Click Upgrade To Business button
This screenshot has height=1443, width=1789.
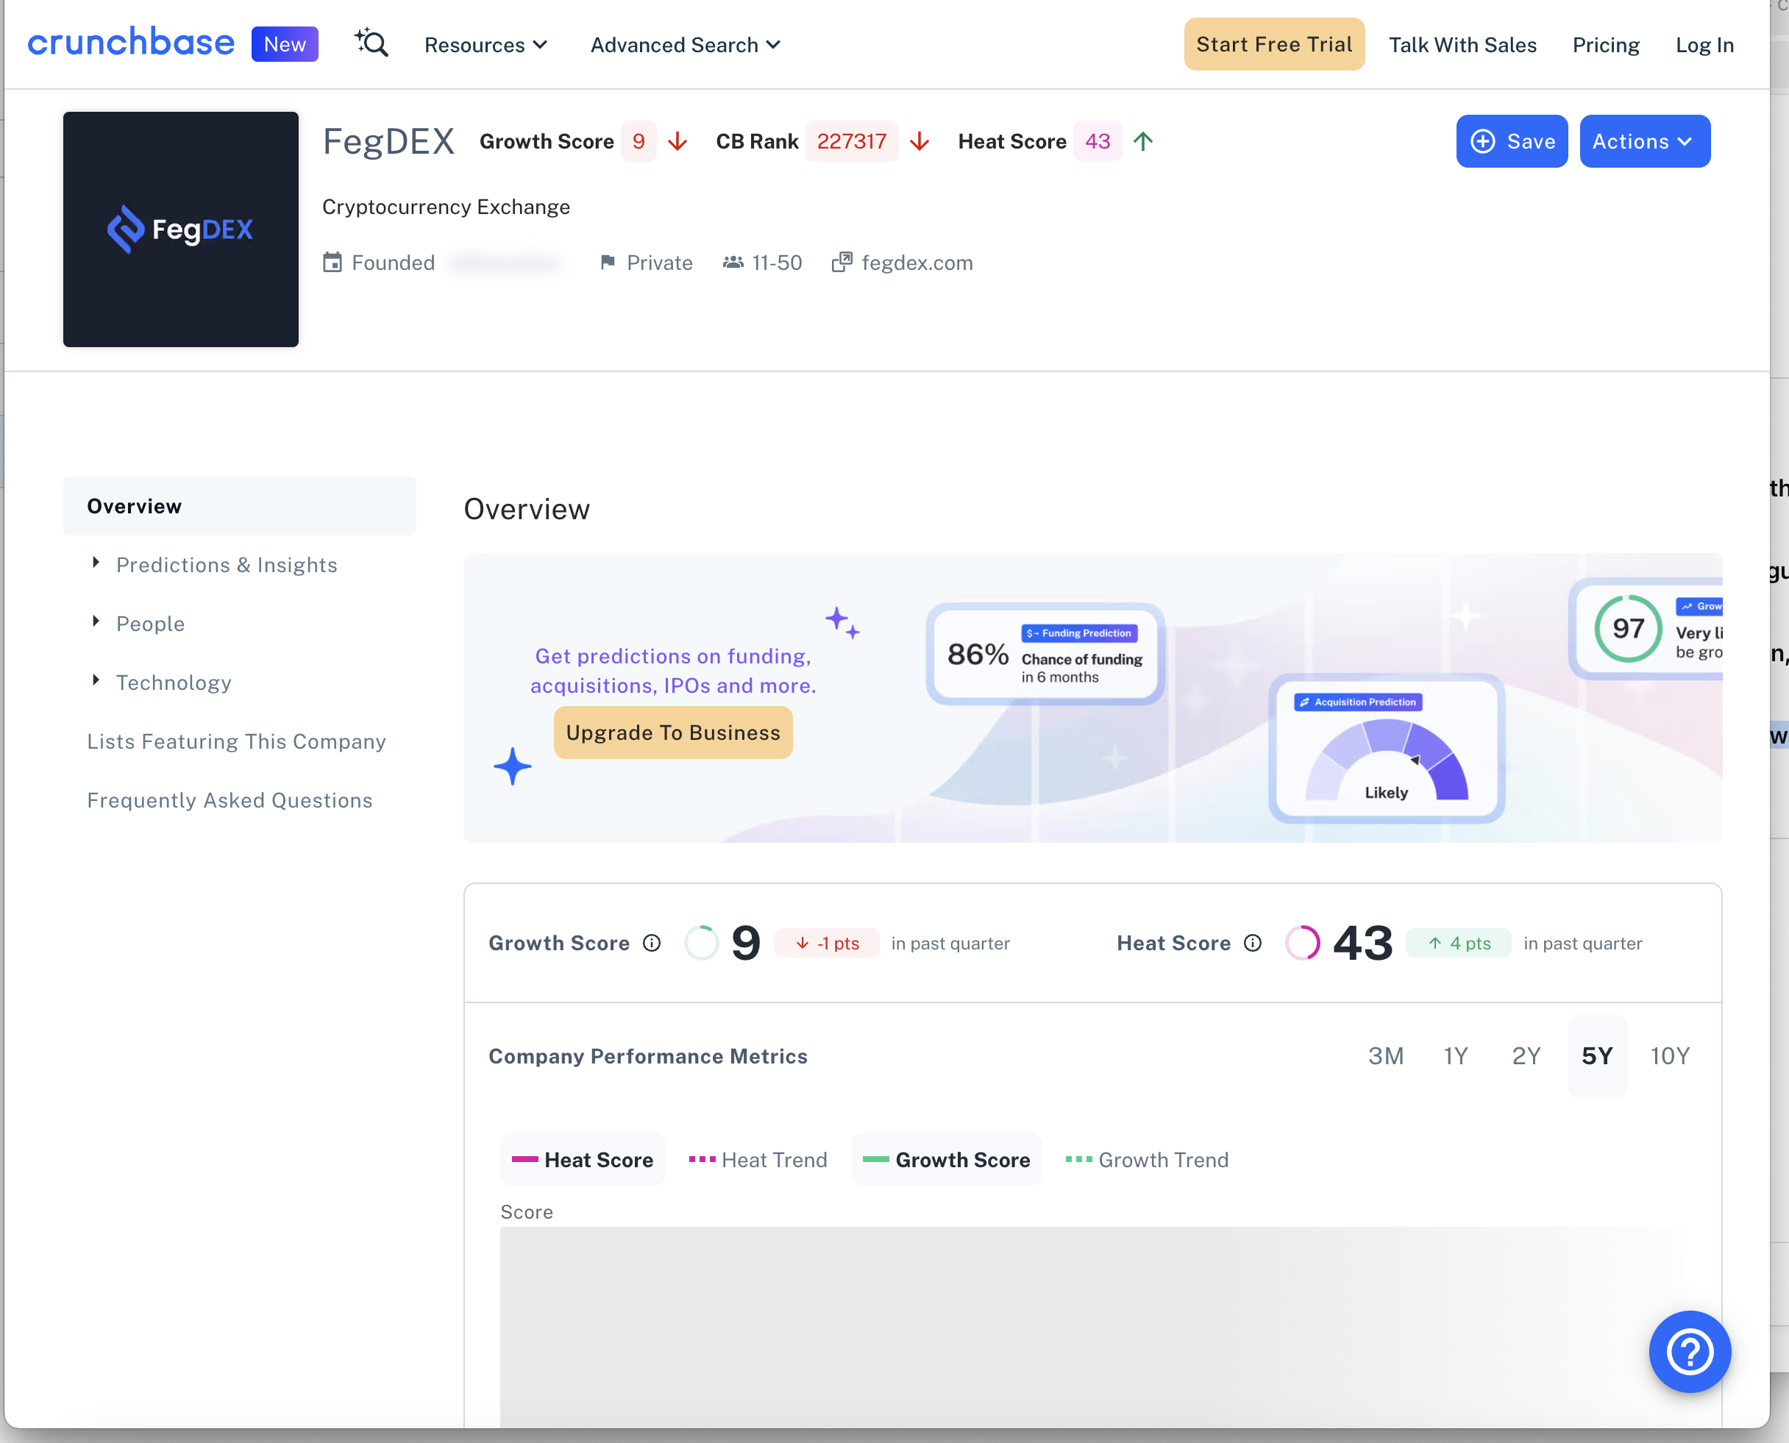click(x=672, y=733)
